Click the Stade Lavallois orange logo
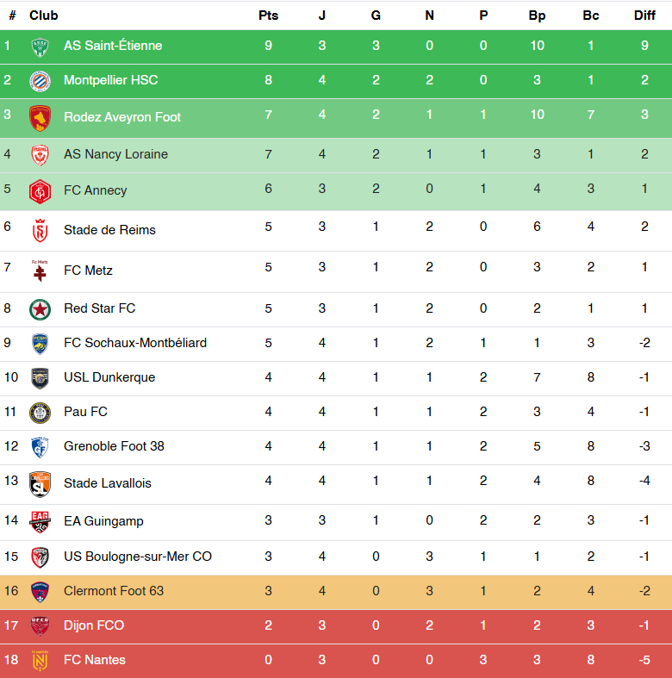Image resolution: width=672 pixels, height=678 pixels. [x=40, y=484]
